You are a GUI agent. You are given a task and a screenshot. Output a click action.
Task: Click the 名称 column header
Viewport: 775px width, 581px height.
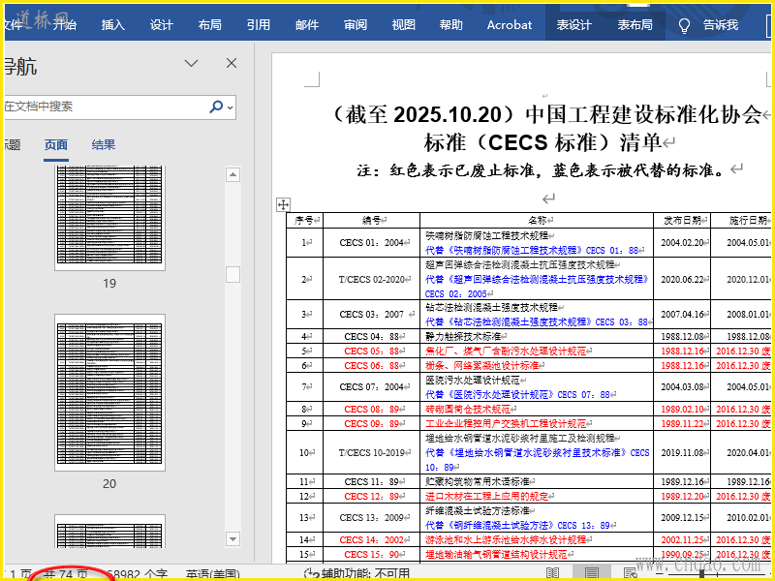pos(537,221)
